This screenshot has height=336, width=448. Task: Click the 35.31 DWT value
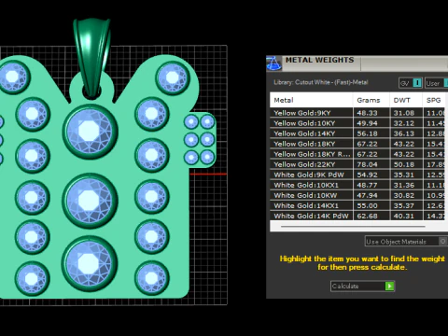pyautogui.click(x=404, y=175)
